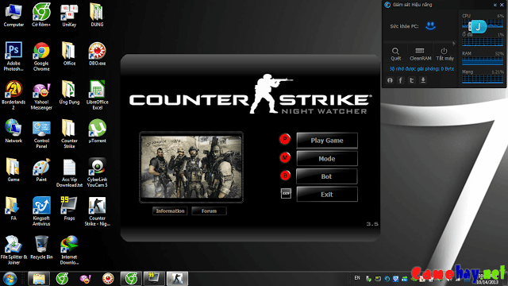Launch Kingsoft Antivirus shortcut
The height and width of the screenshot is (286, 508).
(x=41, y=211)
